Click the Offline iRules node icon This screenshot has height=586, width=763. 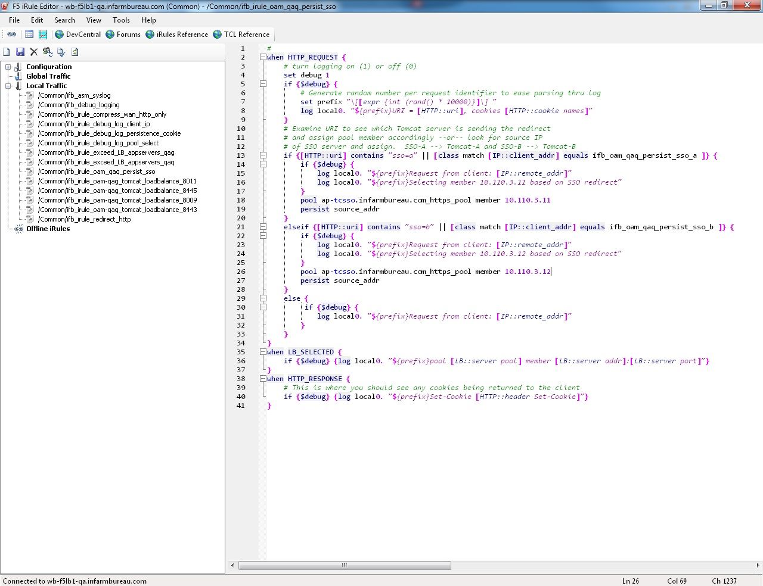[19, 229]
